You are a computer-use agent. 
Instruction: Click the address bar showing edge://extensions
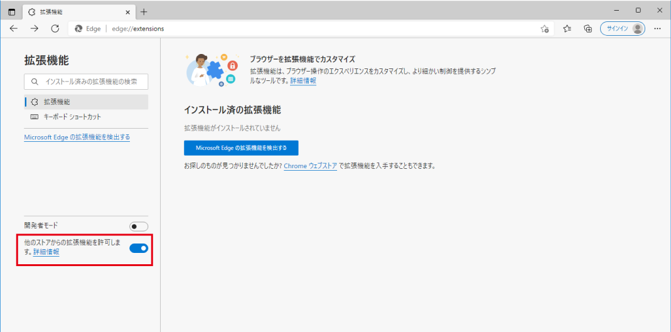click(311, 29)
